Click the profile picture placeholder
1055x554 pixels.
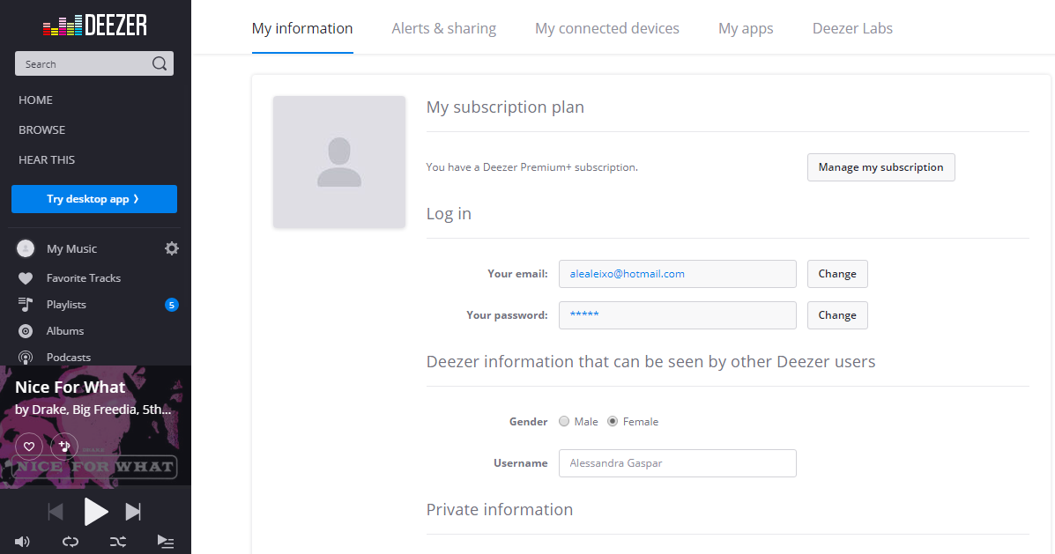[339, 162]
